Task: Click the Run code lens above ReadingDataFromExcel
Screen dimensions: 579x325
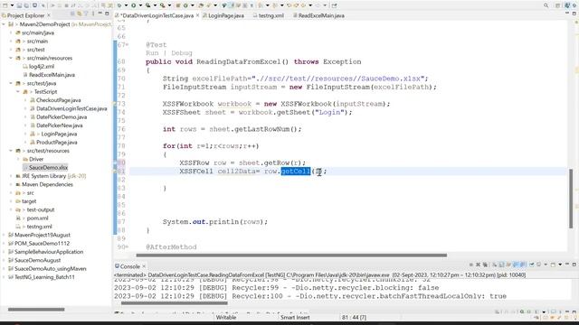Action: (152, 53)
